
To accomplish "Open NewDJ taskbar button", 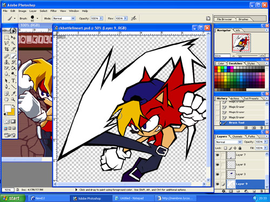I will (x=49, y=198).
